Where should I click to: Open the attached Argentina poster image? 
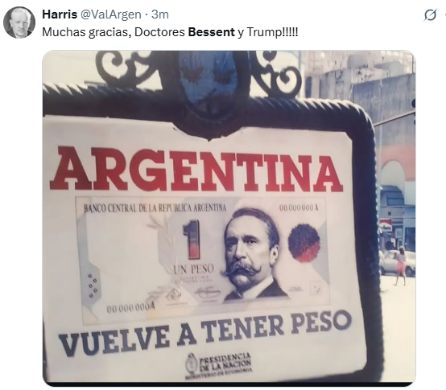229,218
